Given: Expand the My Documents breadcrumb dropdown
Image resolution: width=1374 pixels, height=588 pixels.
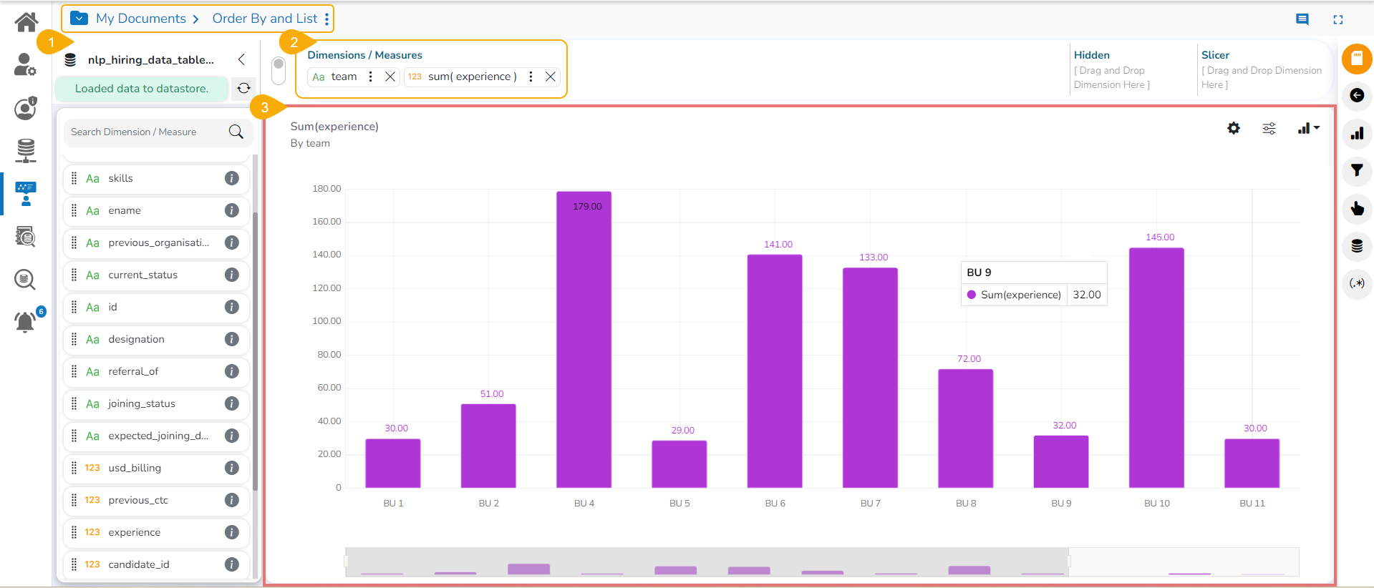Looking at the screenshot, I should tap(79, 18).
